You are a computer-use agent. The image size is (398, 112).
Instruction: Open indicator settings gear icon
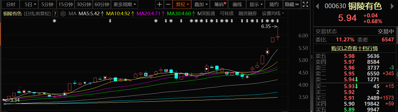[63, 13]
